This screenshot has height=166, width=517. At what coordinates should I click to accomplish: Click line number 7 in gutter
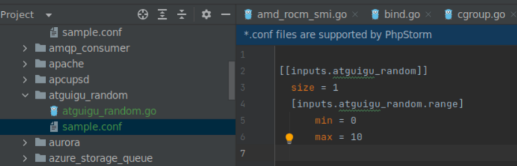(243, 153)
